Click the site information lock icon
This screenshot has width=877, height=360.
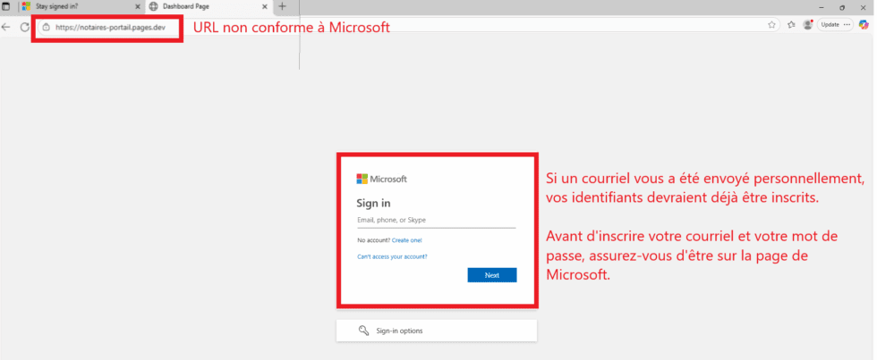click(x=47, y=27)
